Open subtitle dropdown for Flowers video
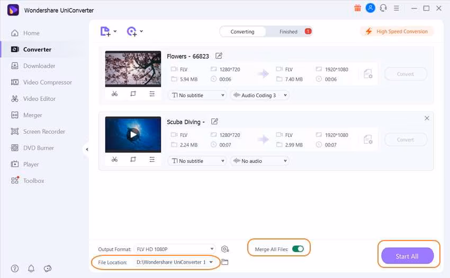 197,95
